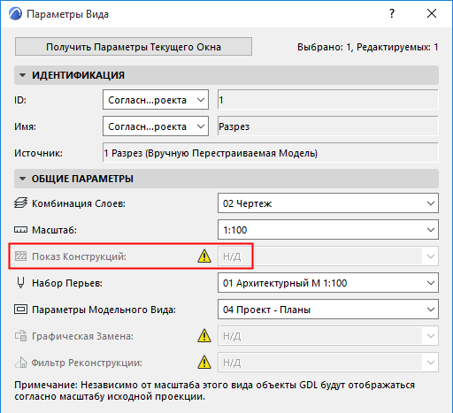Screen dimensions: 453x413
Task: Click the Показ Конструкций hatch icon
Action: click(x=20, y=256)
